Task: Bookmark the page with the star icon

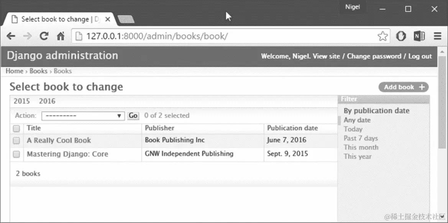Action: pos(382,36)
